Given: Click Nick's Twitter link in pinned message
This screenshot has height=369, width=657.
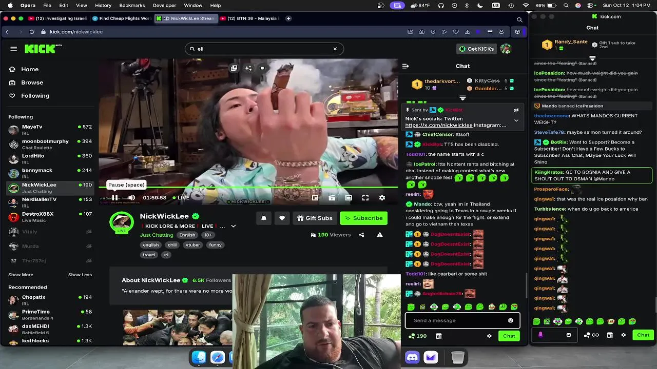Looking at the screenshot, I should [x=439, y=125].
